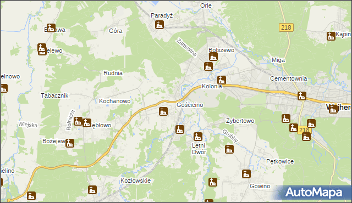Click the church icon below Gościcino road

tap(163, 111)
